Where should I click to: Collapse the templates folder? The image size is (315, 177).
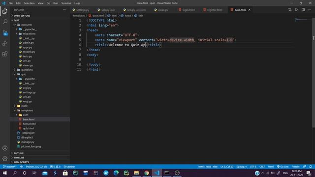click(40, 110)
